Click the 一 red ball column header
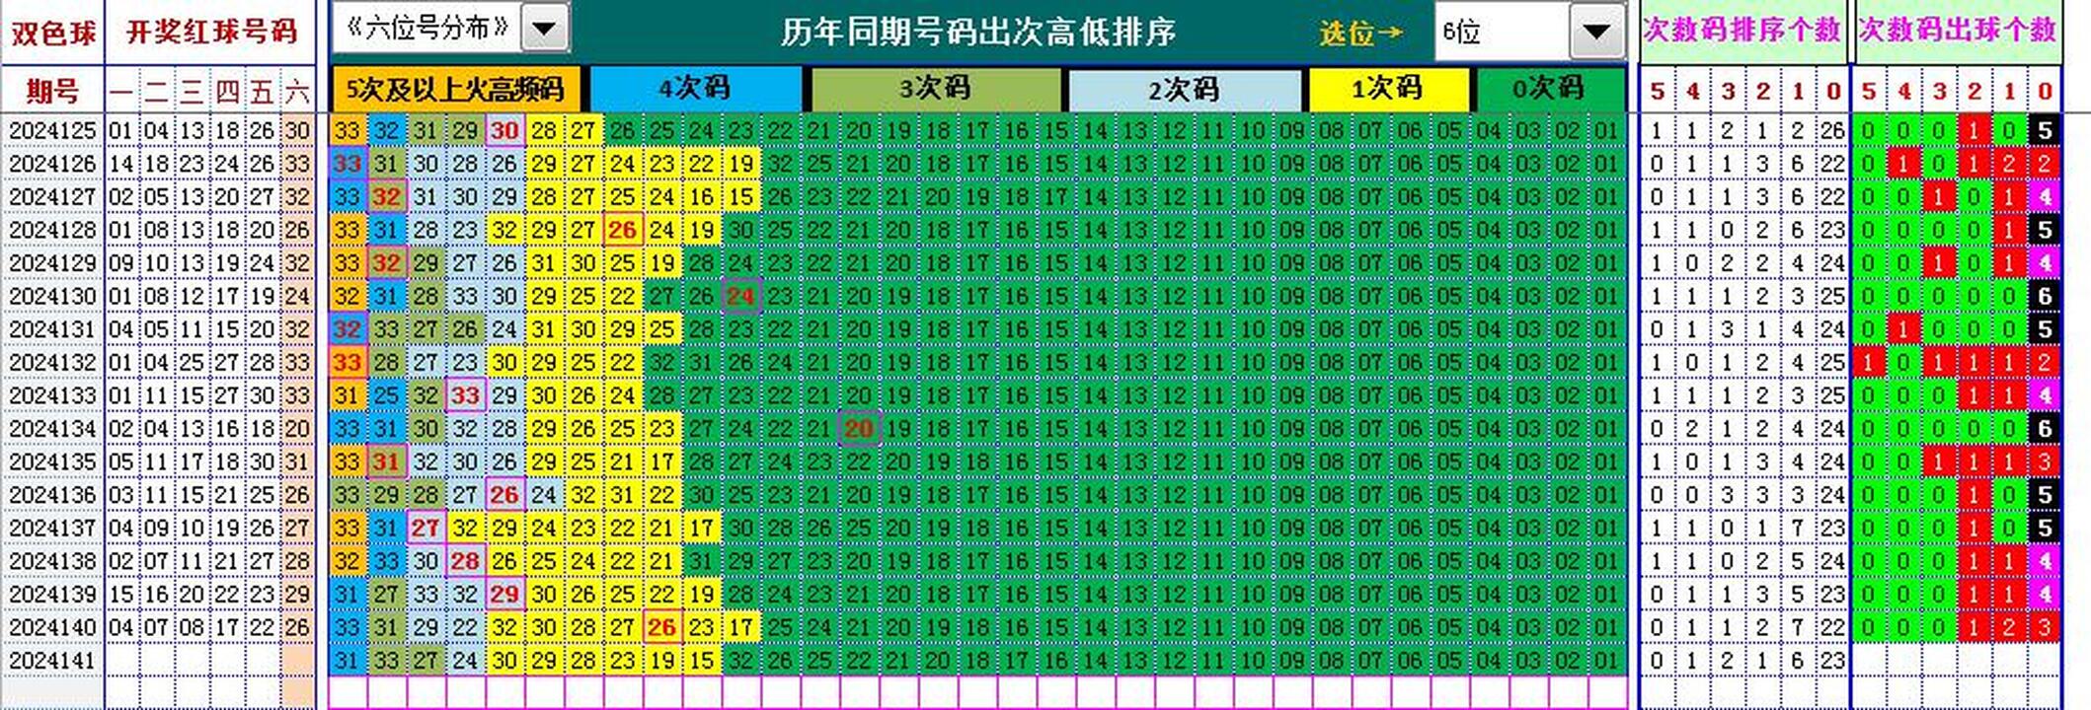Screen dimensions: 2091x710 pyautogui.click(x=121, y=93)
